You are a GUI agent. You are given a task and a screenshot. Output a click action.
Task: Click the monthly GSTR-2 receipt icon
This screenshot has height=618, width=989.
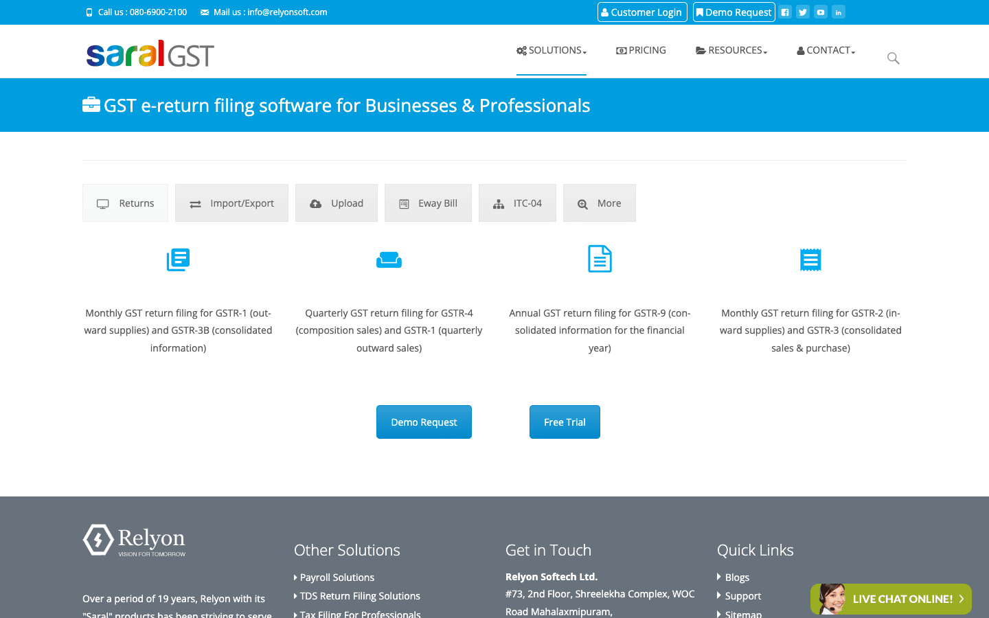810,260
